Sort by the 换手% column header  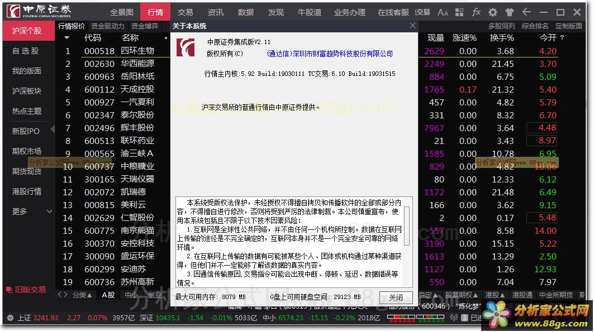[502, 38]
